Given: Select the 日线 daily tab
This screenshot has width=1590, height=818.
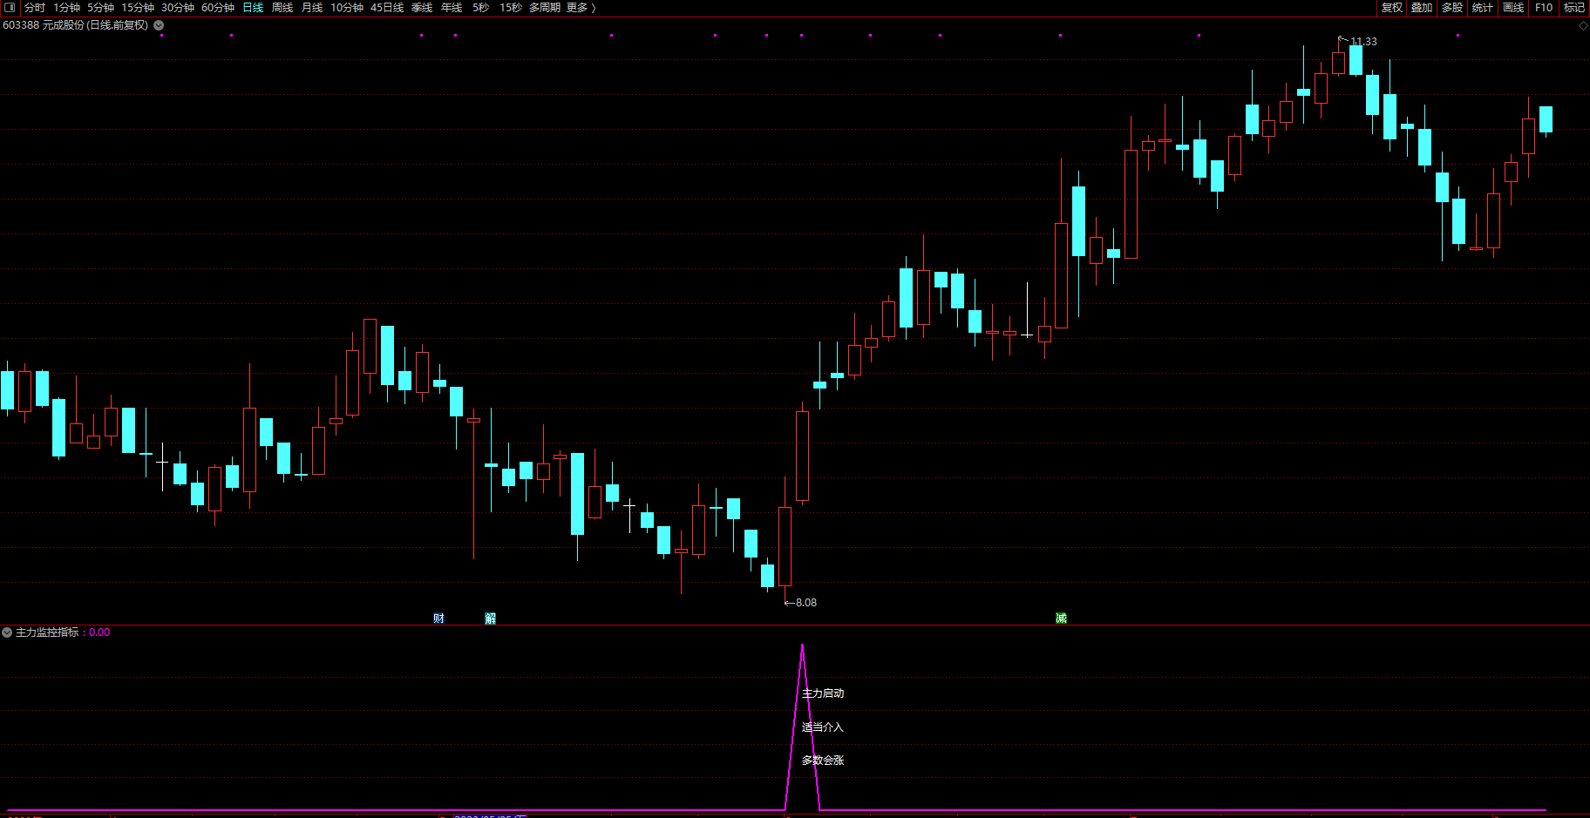Looking at the screenshot, I should pos(253,7).
